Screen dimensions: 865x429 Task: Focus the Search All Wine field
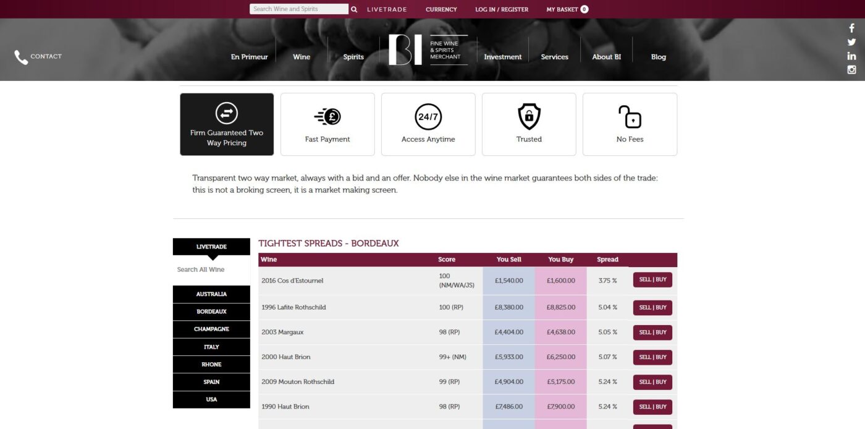coord(211,270)
